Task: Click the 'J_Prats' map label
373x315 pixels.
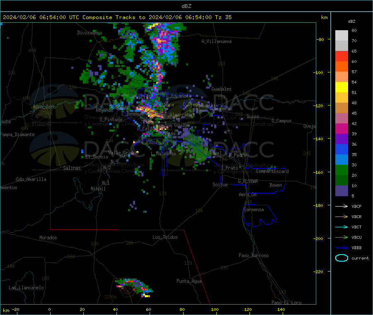Action: [x=229, y=168]
